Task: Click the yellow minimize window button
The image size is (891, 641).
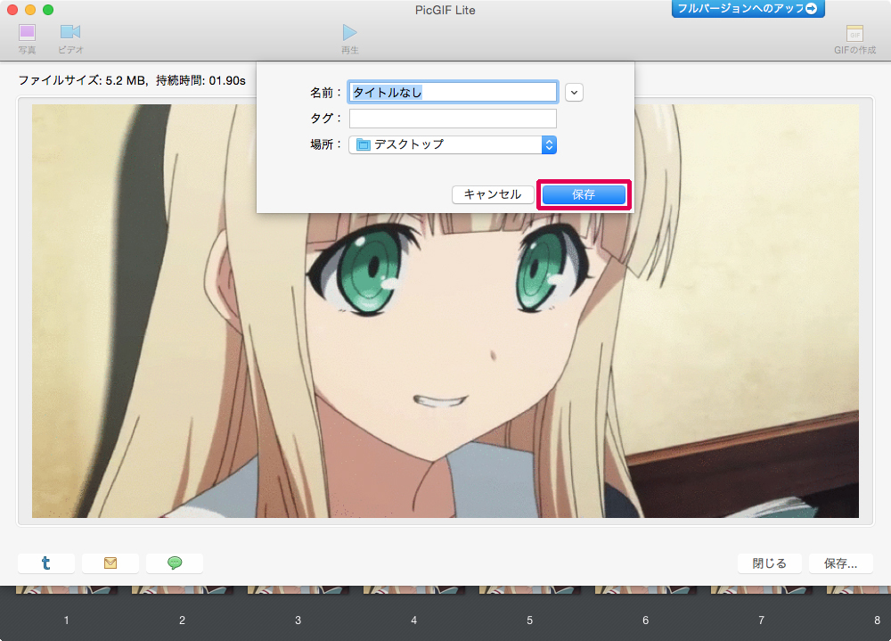Action: [30, 10]
